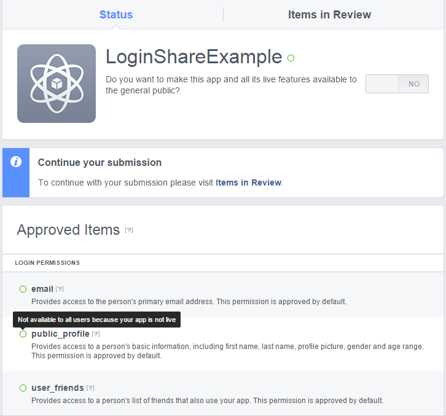Image resolution: width=446 pixels, height=416 pixels.
Task: Toggle the app public availability switch
Action: click(397, 84)
